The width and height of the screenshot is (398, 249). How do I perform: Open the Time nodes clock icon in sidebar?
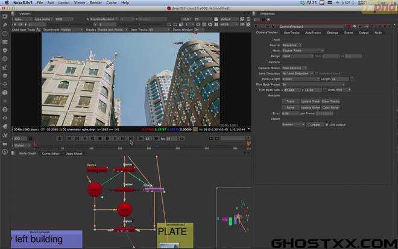click(x=5, y=33)
